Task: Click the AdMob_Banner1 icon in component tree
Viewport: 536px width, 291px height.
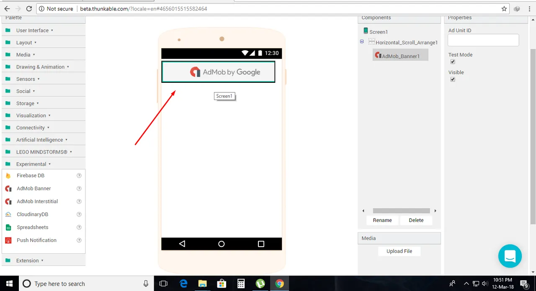Action: pos(378,55)
